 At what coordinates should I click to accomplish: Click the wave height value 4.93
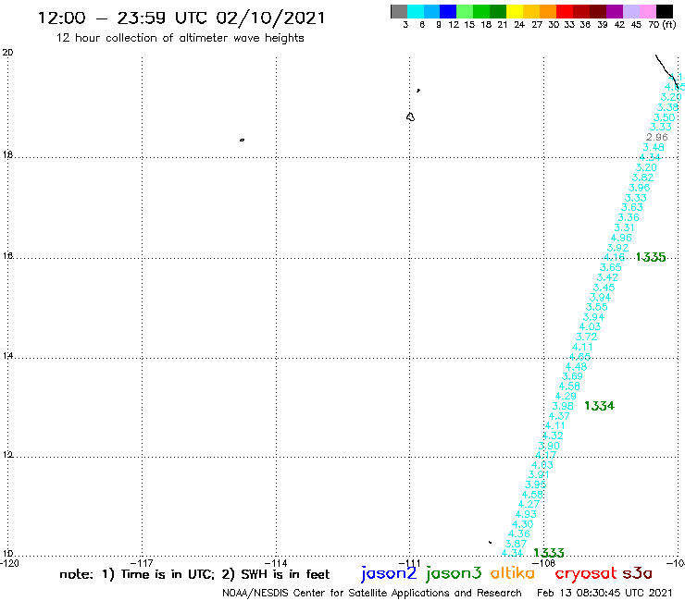click(526, 514)
